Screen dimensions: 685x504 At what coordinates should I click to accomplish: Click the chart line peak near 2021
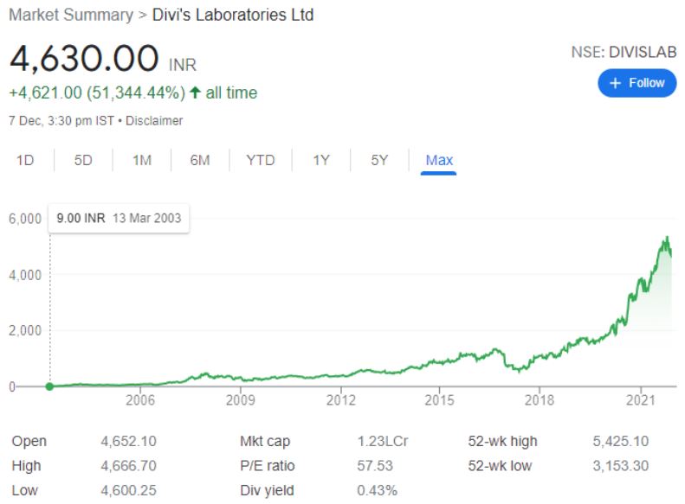[x=666, y=238]
